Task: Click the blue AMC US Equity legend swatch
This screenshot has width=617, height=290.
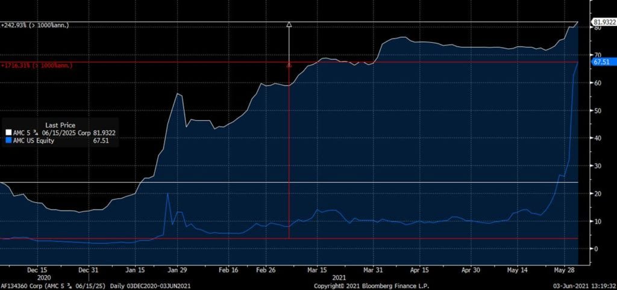Action: pyautogui.click(x=10, y=140)
